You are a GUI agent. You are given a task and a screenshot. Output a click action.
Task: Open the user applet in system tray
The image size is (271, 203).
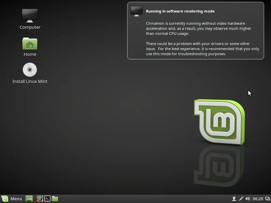234,199
